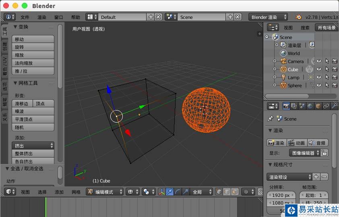Click the 平滑顶点 button

pos(33,119)
